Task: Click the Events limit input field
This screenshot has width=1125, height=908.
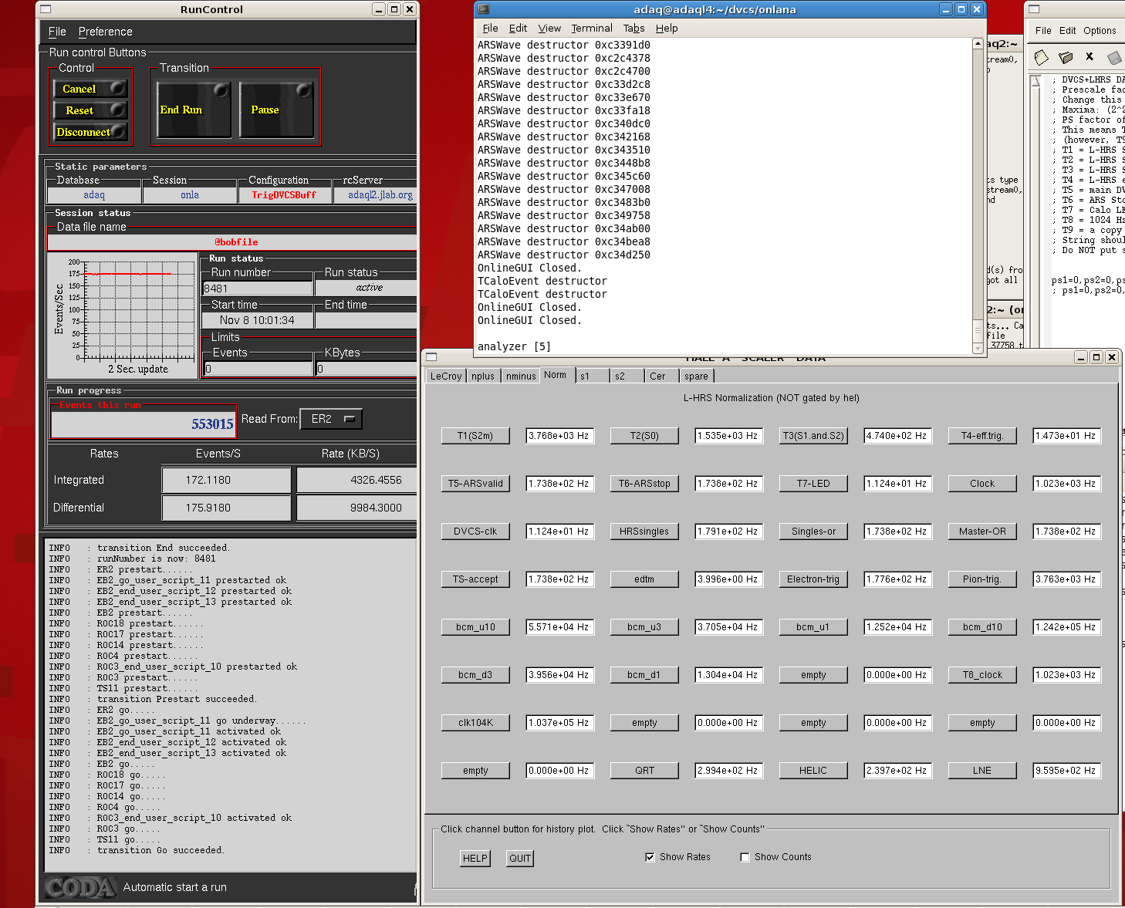Action: [x=257, y=369]
